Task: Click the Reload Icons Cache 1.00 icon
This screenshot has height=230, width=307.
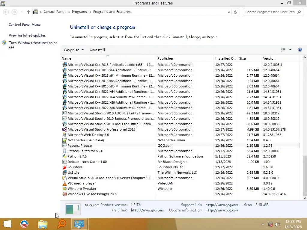Action: point(65,162)
